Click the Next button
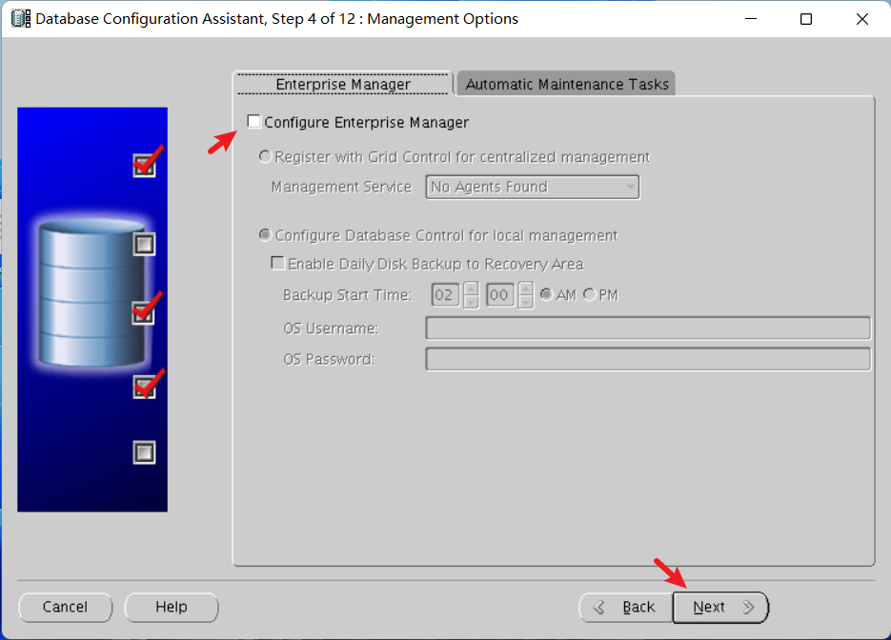The width and height of the screenshot is (891, 640). [x=720, y=607]
